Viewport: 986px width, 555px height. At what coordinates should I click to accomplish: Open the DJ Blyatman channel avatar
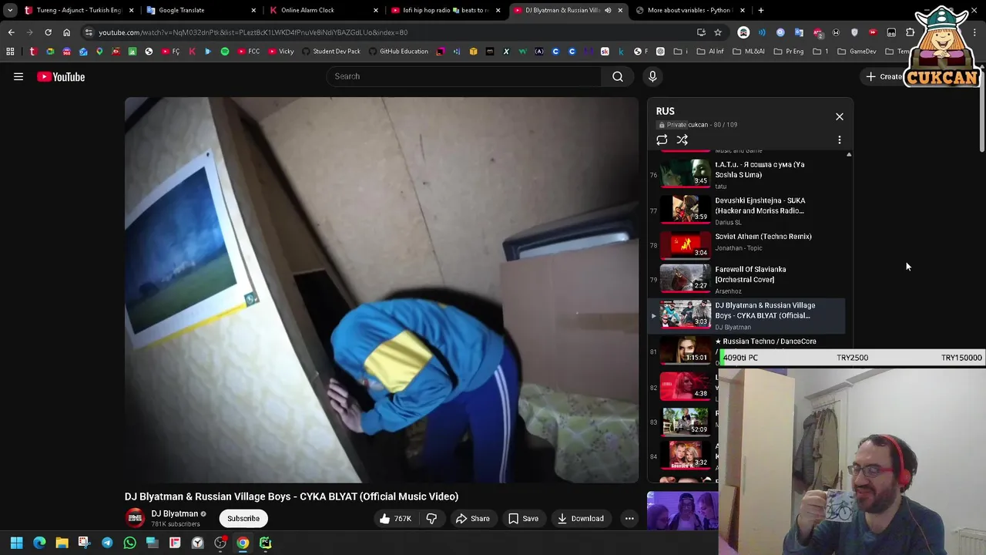(135, 518)
